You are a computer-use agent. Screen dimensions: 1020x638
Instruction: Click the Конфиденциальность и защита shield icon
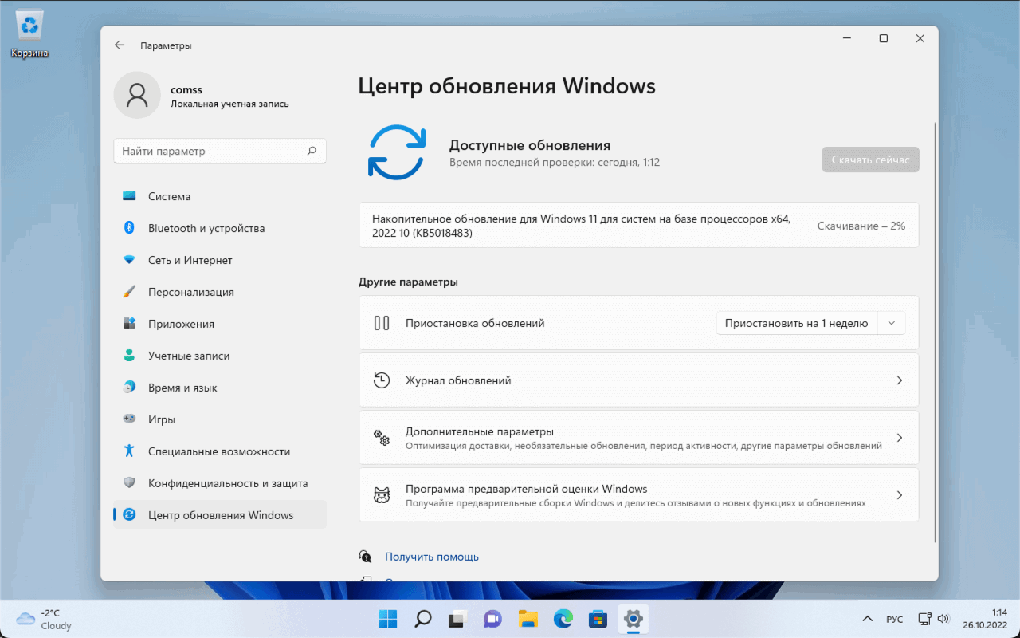click(129, 483)
